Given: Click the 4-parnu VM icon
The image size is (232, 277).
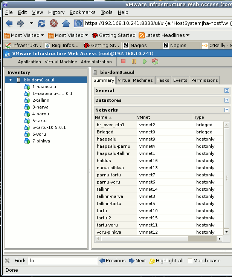Looking at the screenshot, I should point(27,114).
